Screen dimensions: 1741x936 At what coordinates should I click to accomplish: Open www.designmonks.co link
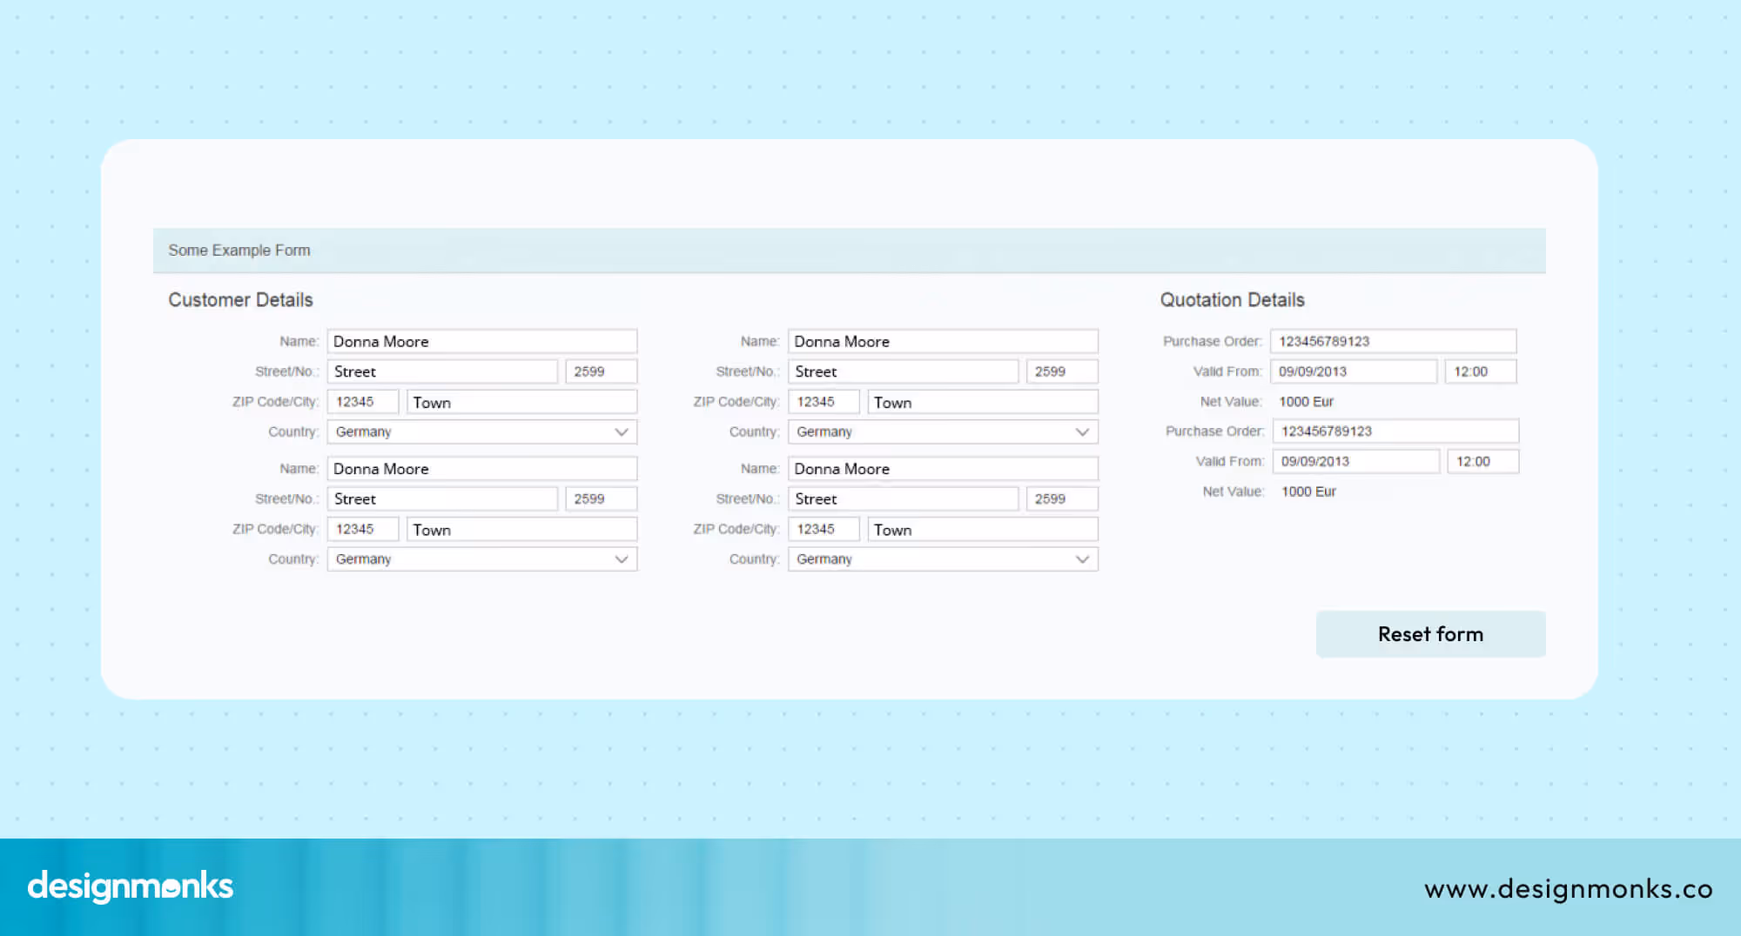click(x=1569, y=889)
